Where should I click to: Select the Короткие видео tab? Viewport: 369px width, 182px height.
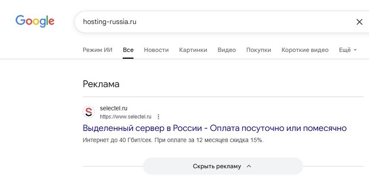(x=305, y=50)
